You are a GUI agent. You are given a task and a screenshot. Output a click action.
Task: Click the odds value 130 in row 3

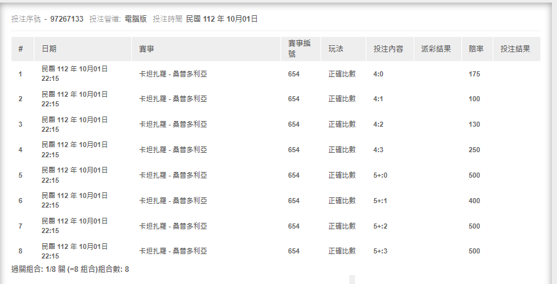coord(474,125)
